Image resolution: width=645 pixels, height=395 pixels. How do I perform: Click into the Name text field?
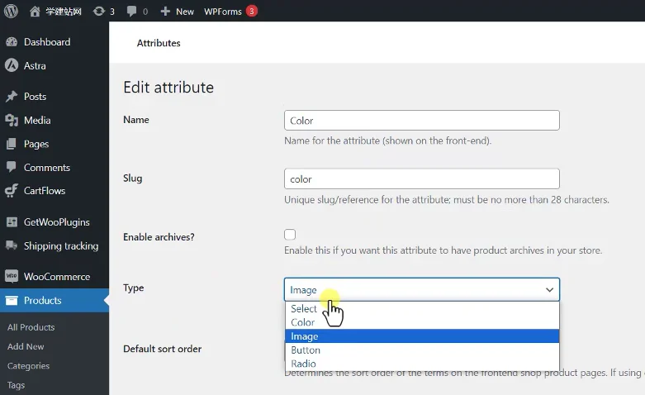click(421, 121)
